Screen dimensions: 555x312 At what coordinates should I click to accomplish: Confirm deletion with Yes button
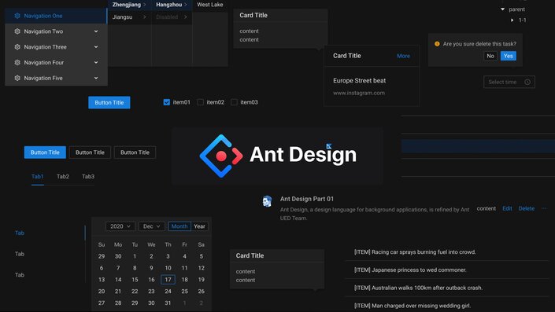(509, 56)
